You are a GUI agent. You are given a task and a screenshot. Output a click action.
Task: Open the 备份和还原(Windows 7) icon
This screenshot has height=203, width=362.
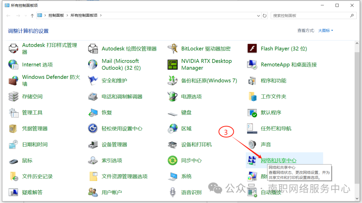click(x=173, y=80)
